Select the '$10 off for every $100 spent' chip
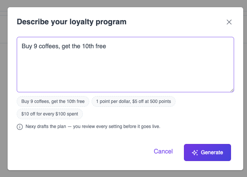Screen dimensions: 247x177 pyautogui.click(x=50, y=114)
